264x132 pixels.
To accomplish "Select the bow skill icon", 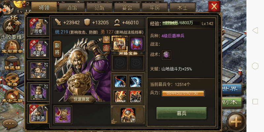I will coord(120,81).
